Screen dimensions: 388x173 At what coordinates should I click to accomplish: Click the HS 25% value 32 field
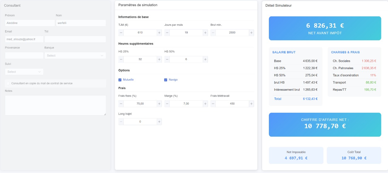click(140, 59)
